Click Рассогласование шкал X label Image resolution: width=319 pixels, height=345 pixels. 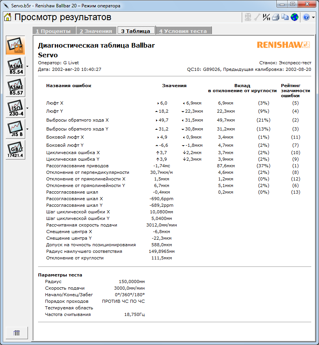click(75, 199)
